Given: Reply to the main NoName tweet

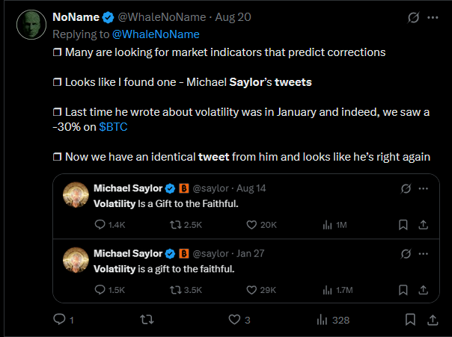Looking at the screenshot, I should coord(60,320).
